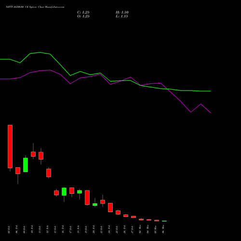Click the 16 Feb date label
Image resolution: width=241 pixels, height=241 pixels.
(63, 229)
